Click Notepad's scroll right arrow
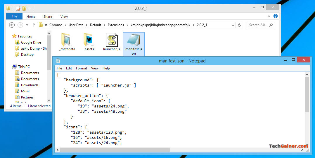The image size is (315, 158). (x=302, y=150)
